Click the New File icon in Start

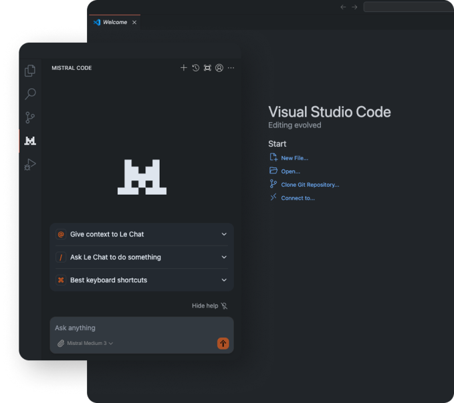273,157
